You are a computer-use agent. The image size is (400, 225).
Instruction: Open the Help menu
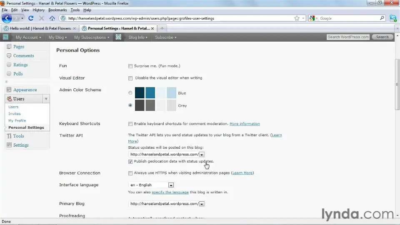[x=87, y=10]
